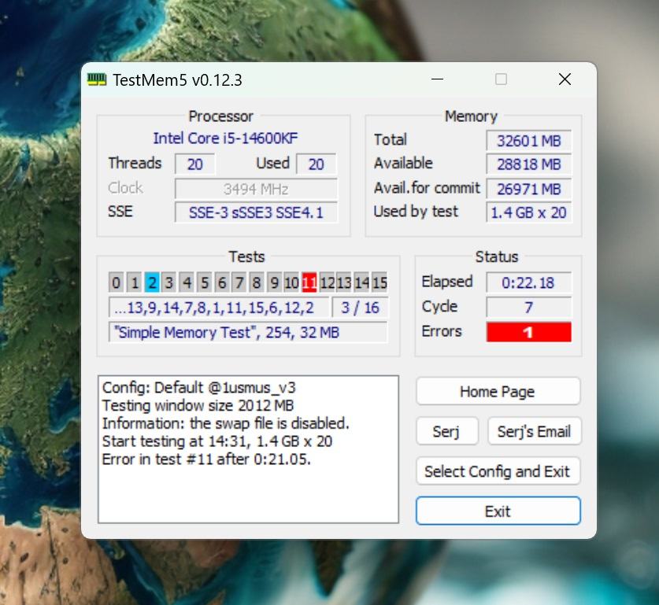Screen dimensions: 659x605
Task: Click log line "Start testing at 14:31"
Action: [217, 441]
